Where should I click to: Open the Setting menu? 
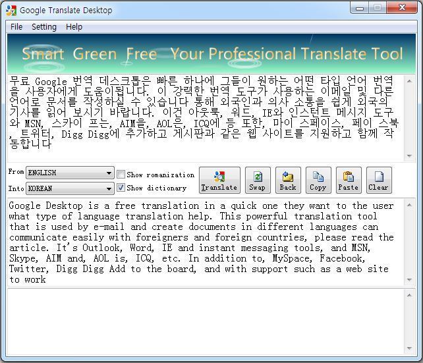click(44, 27)
